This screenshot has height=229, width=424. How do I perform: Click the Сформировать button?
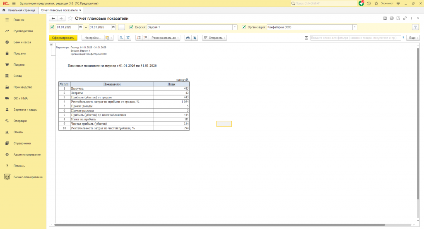pos(63,38)
